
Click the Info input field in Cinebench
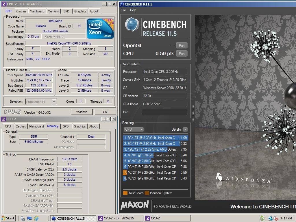click(x=164, y=112)
